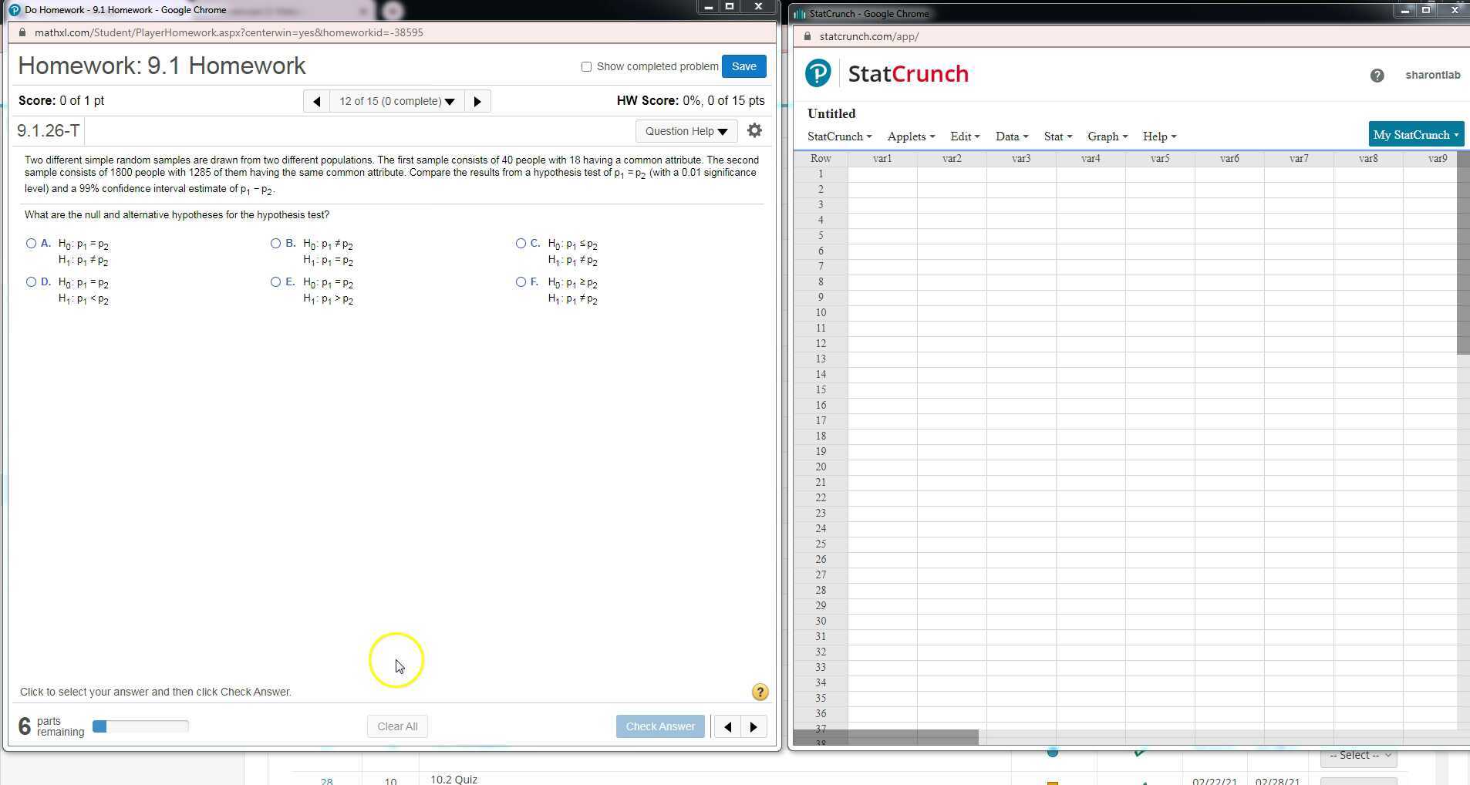
Task: Open the Question Help dropdown
Action: coord(686,131)
